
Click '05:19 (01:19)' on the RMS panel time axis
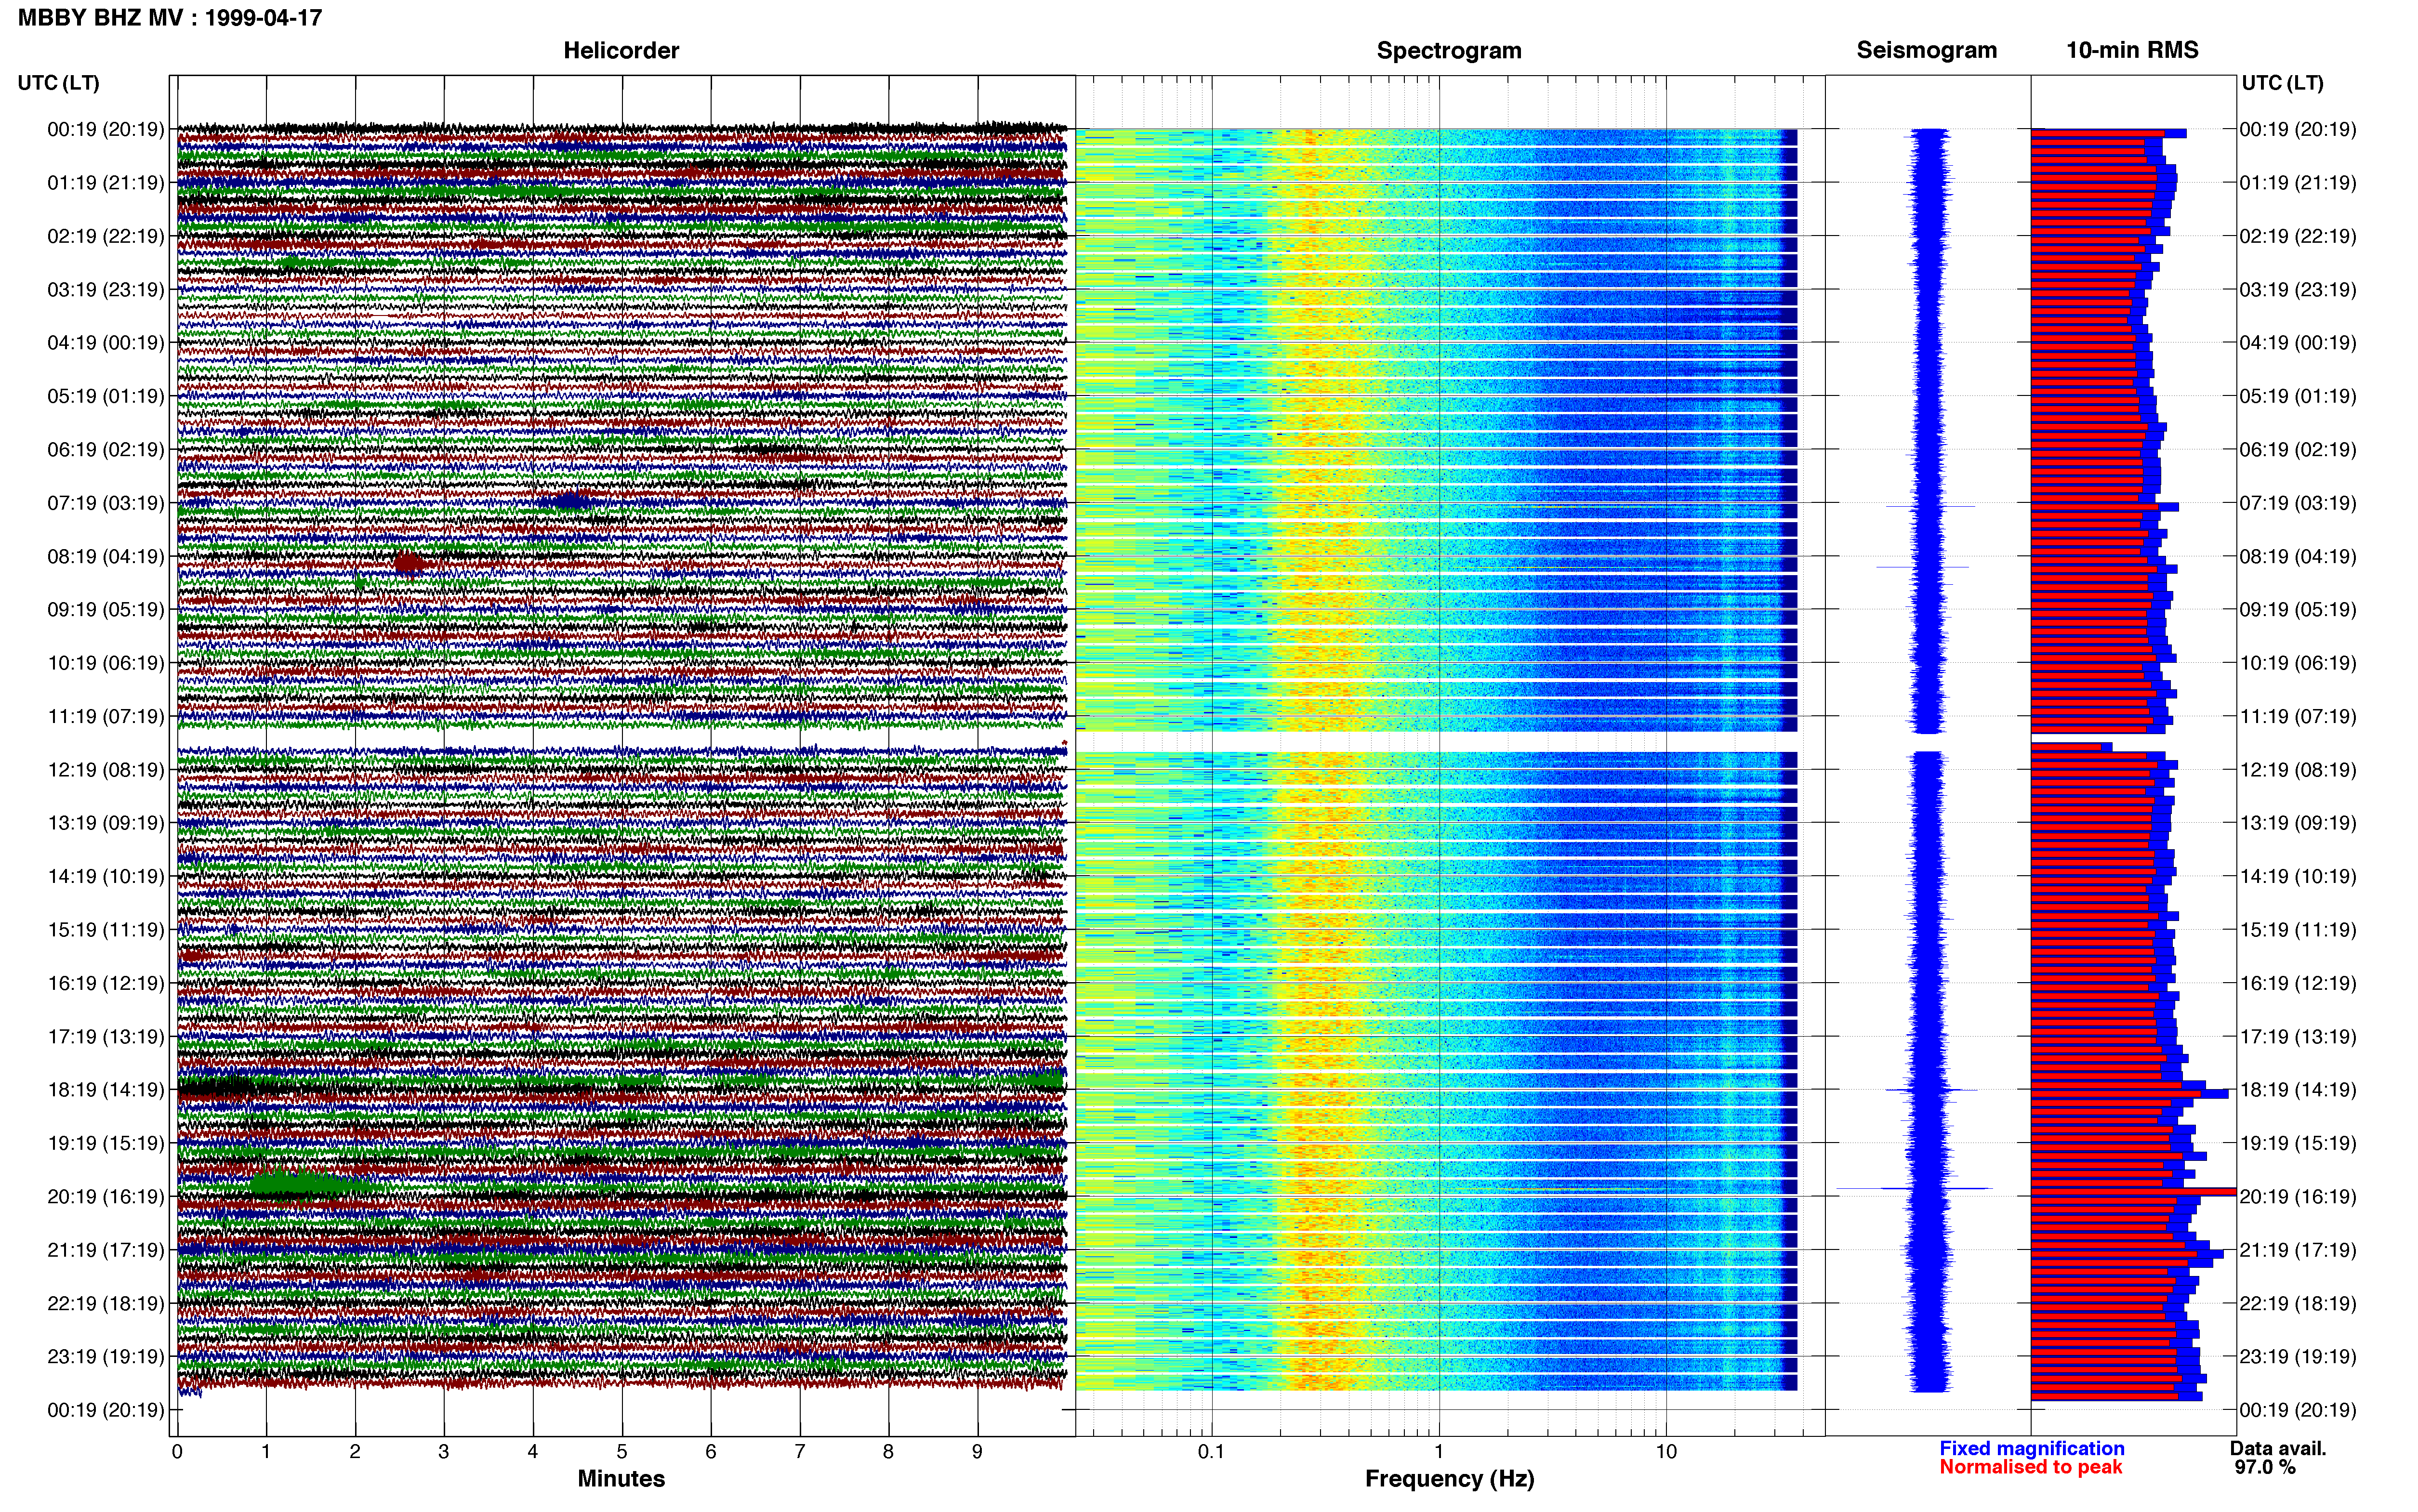[x=2297, y=396]
